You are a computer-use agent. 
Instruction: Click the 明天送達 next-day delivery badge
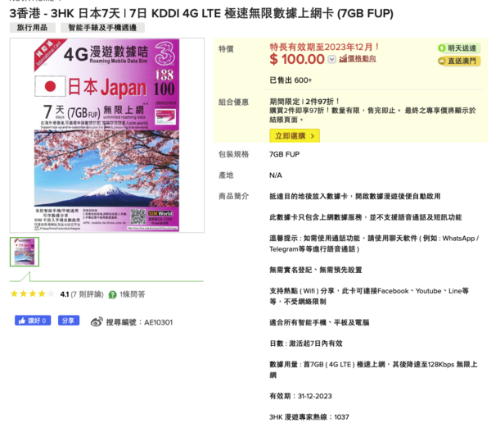[459, 48]
